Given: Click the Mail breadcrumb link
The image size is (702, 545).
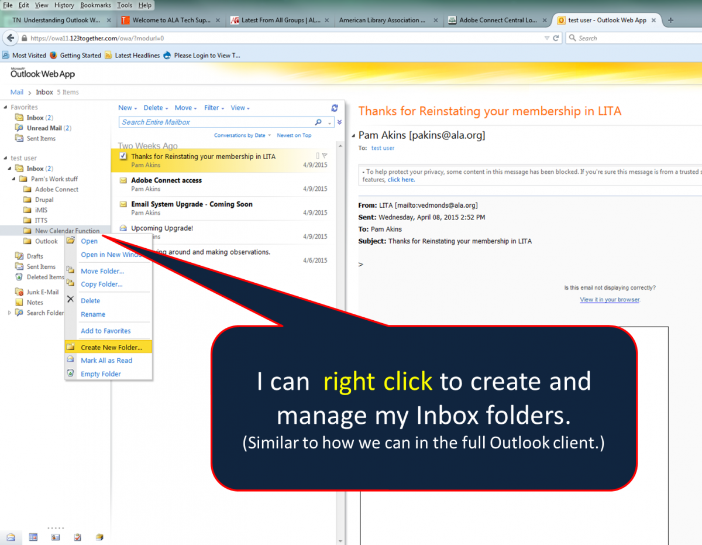Looking at the screenshot, I should coord(17,92).
